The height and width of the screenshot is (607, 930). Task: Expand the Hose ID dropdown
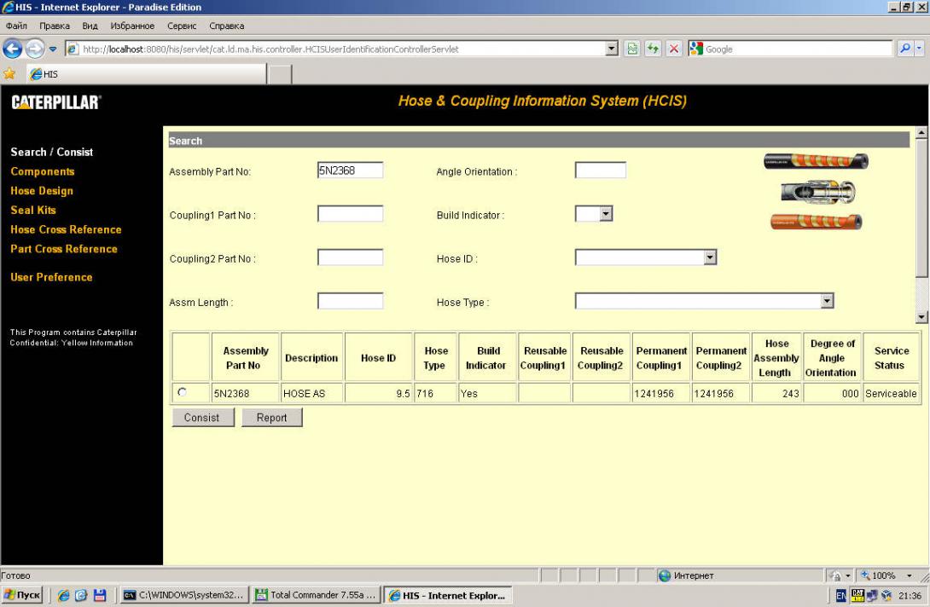(710, 257)
